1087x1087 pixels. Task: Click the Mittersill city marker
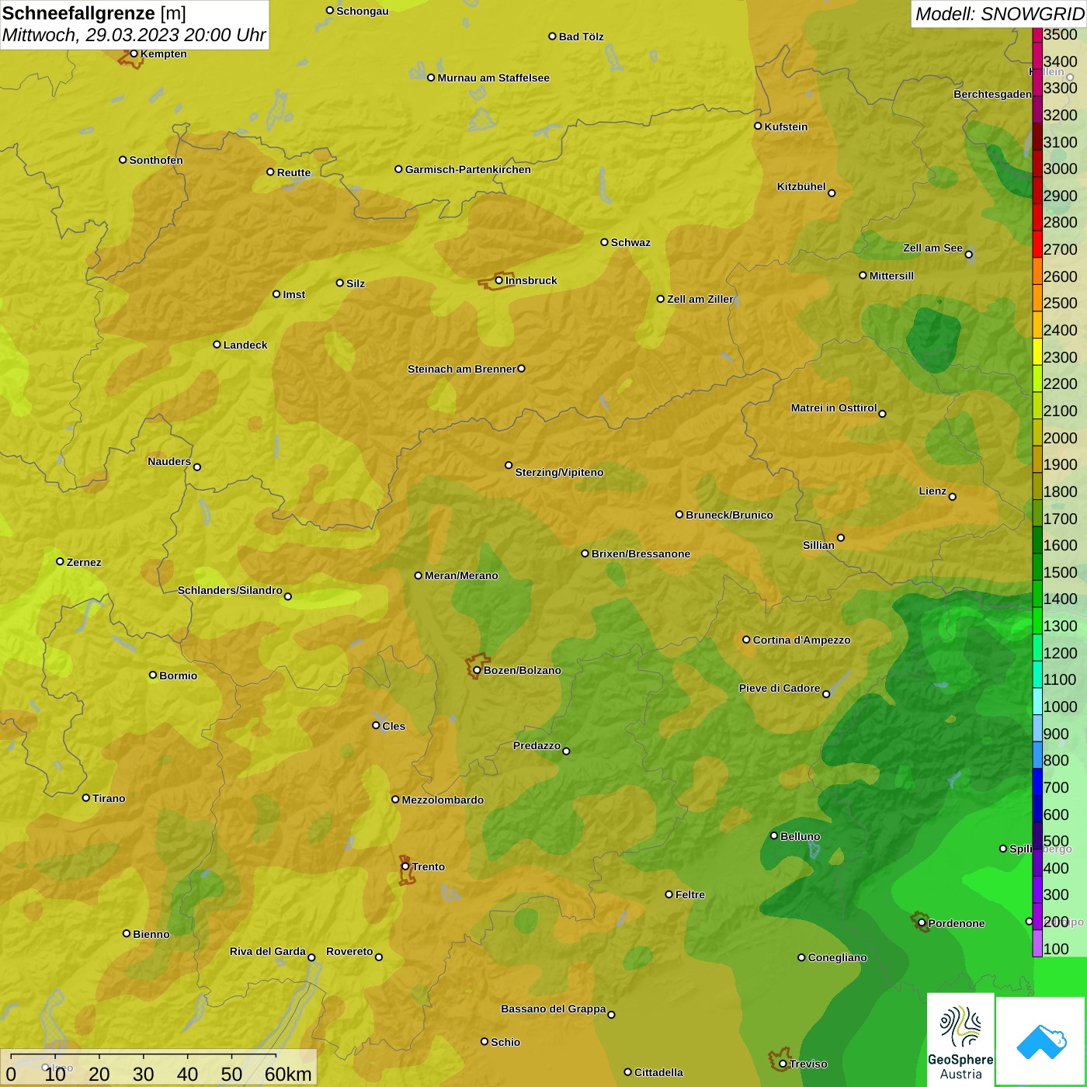(863, 276)
